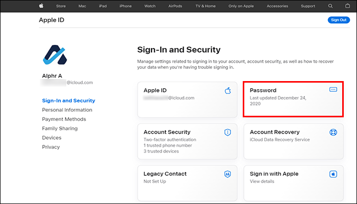Click the password dots icon

[333, 89]
